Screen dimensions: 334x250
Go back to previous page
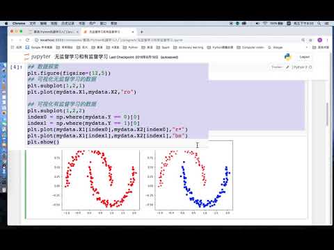coord(13,40)
